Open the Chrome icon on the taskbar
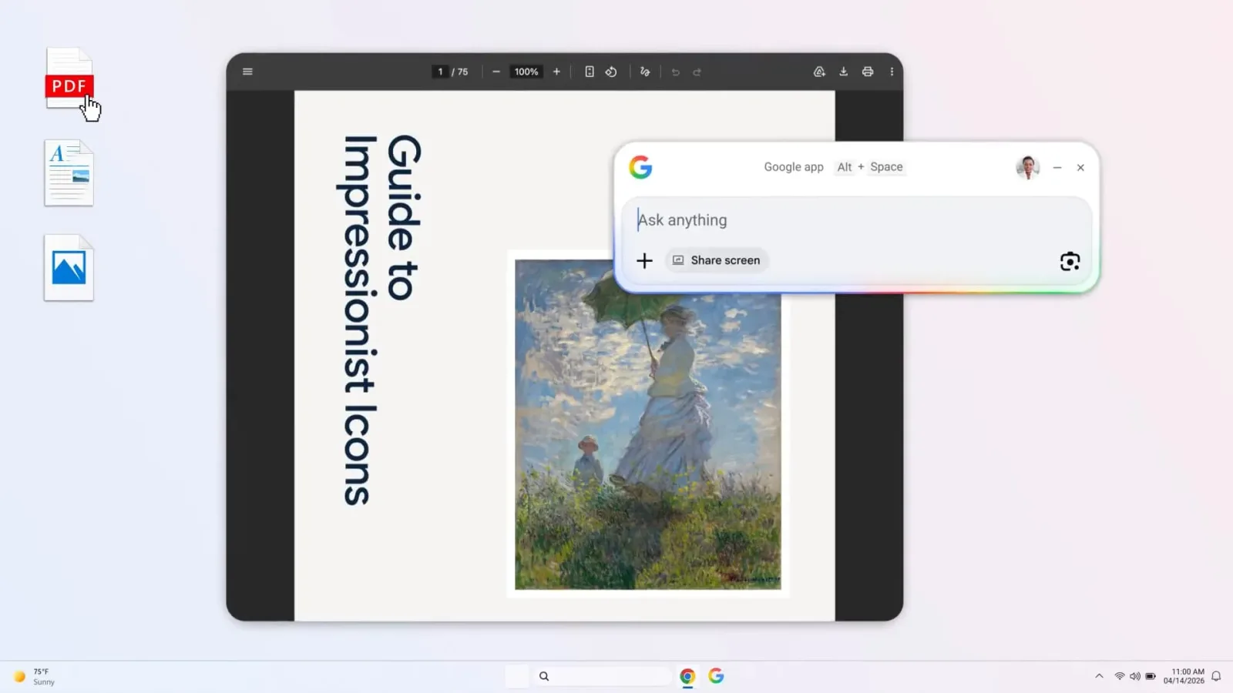 (687, 676)
